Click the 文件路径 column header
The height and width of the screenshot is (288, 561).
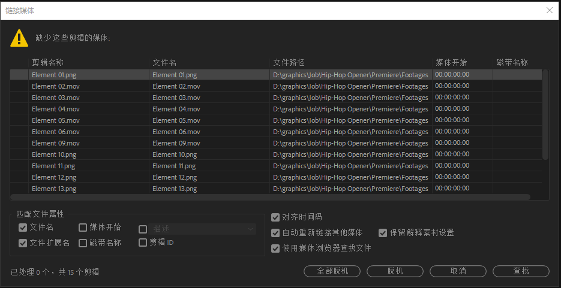289,62
